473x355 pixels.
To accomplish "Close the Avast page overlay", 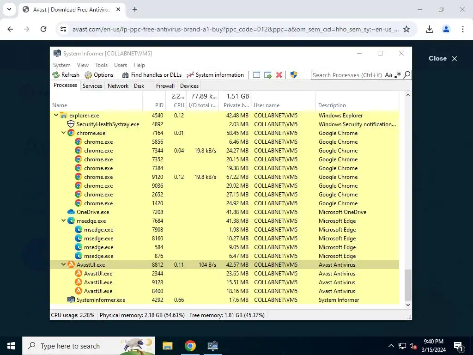I will click(x=443, y=59).
